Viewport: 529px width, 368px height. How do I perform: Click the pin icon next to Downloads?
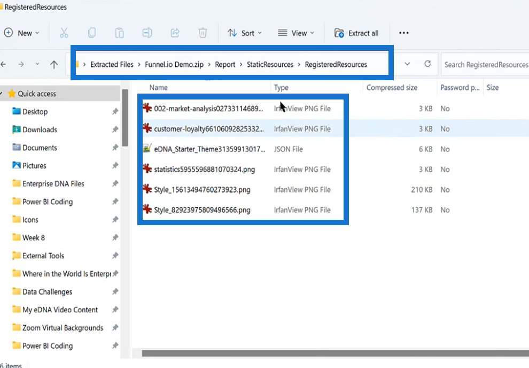tap(115, 129)
